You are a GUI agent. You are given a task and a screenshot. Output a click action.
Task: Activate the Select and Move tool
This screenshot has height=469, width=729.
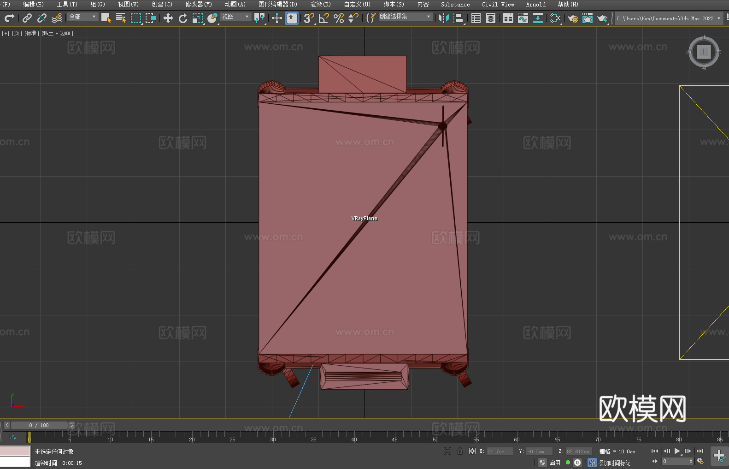click(x=168, y=18)
